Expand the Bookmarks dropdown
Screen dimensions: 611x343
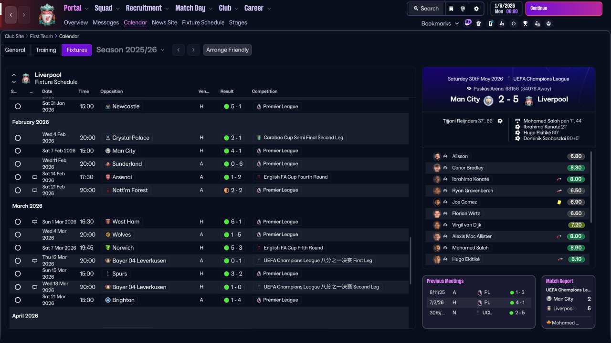[x=440, y=23]
